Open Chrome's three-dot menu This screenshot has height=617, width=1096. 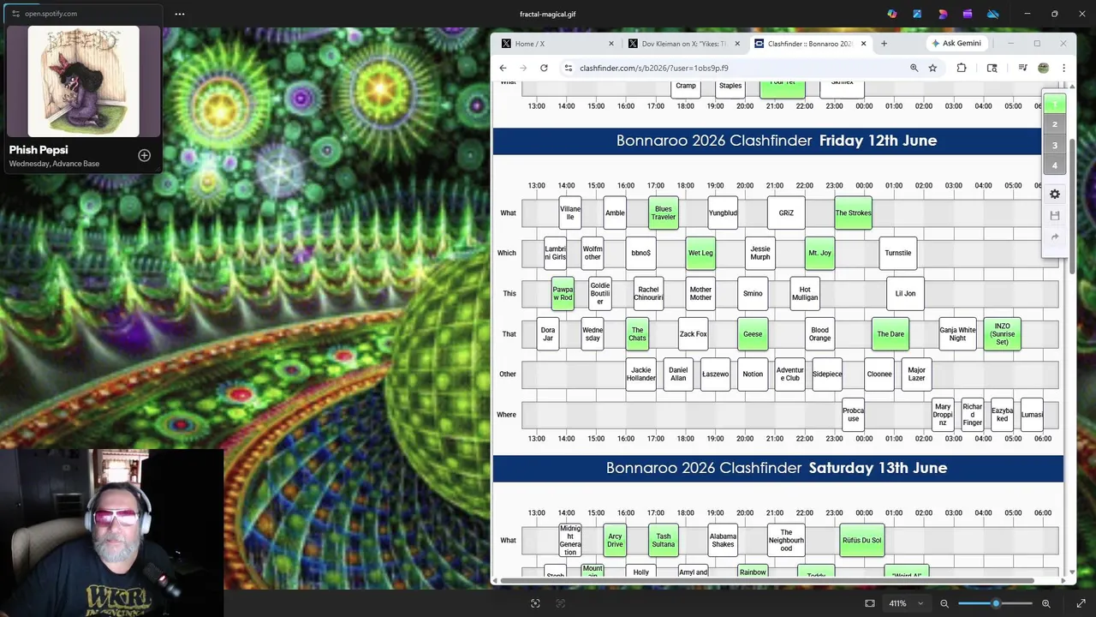click(1063, 68)
